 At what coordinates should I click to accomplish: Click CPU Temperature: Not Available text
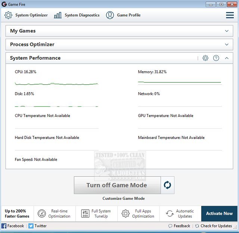42,116
